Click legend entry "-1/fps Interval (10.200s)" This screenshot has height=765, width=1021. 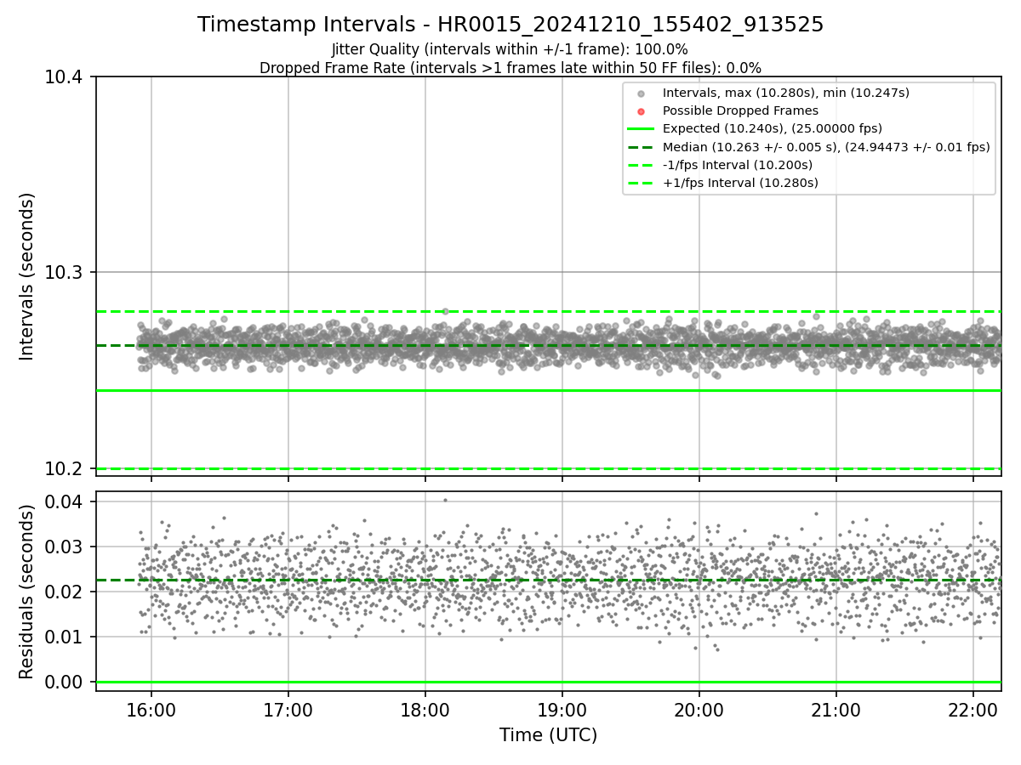738,164
